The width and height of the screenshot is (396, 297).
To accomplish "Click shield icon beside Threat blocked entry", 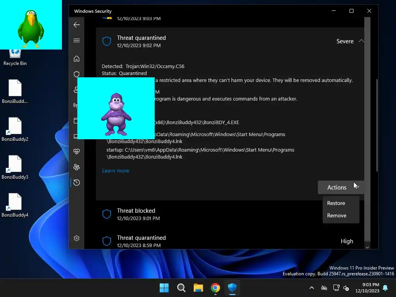I will 107,214.
